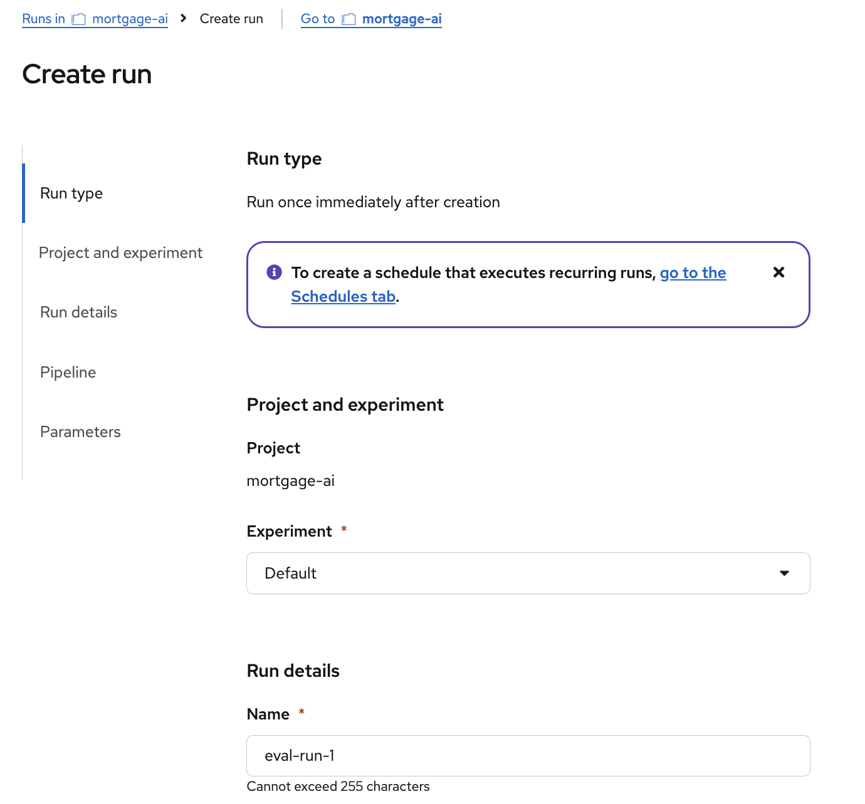Navigate to the Pipeline section in the sidebar
The height and width of the screenshot is (804, 865).
point(68,373)
